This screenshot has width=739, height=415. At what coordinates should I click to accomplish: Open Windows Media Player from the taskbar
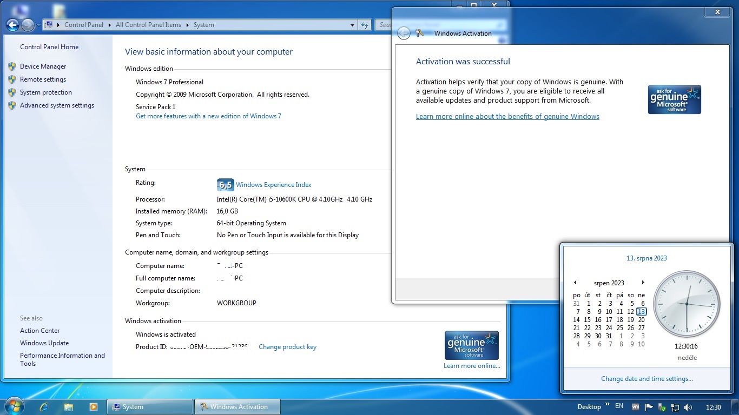94,407
